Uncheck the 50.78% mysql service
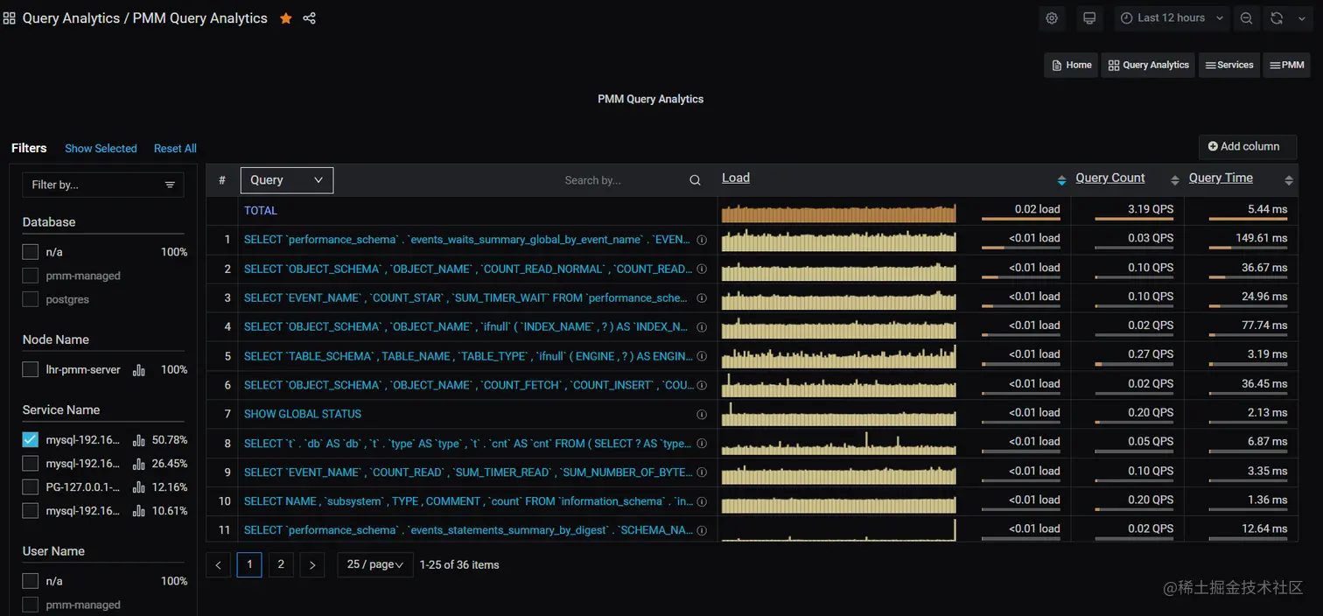The image size is (1323, 616). (31, 439)
